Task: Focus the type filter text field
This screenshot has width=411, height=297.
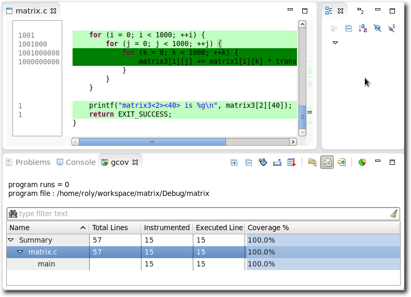Action: (203, 214)
